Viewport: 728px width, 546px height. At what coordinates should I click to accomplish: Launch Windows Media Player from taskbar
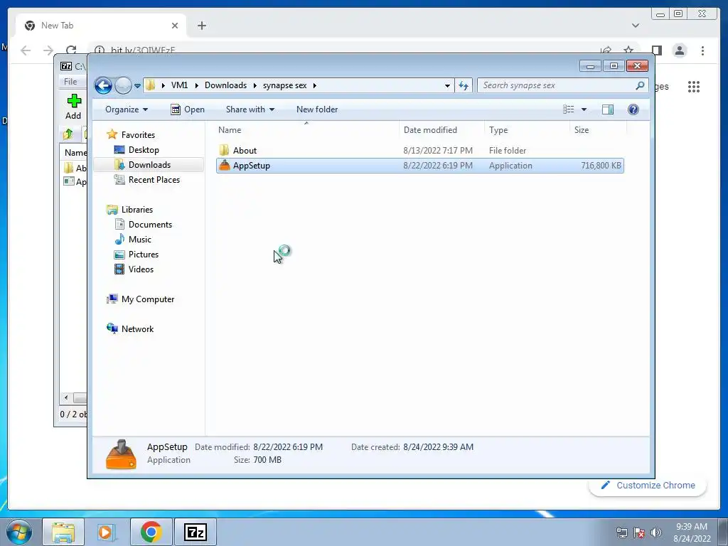tap(107, 532)
